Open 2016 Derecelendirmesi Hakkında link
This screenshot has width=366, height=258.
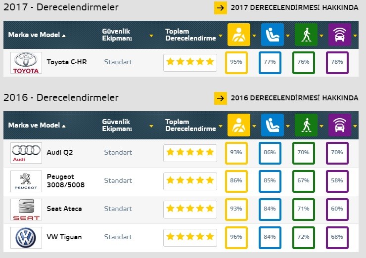(287, 98)
